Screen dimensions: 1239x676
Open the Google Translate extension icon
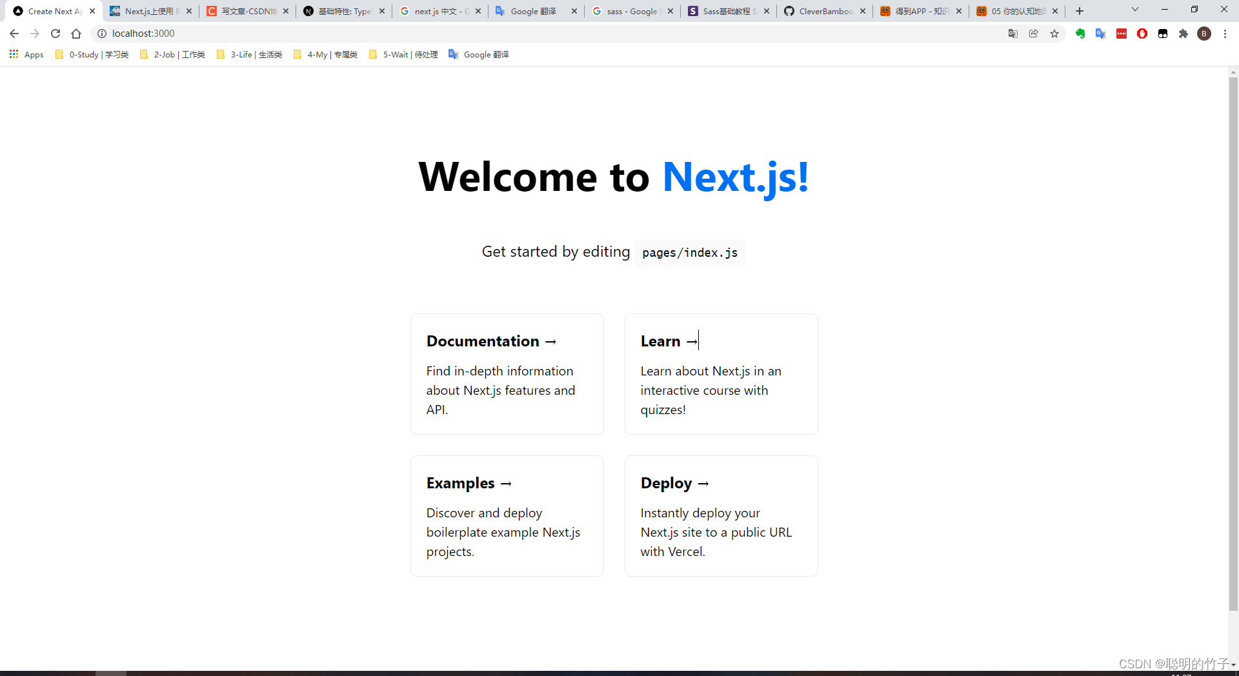click(x=1101, y=34)
